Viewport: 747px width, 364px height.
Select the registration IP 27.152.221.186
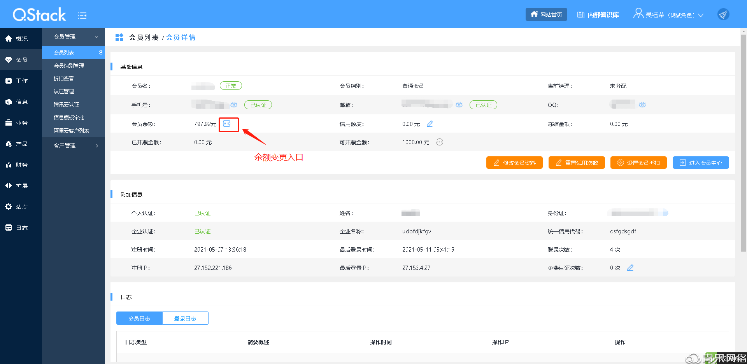pyautogui.click(x=213, y=268)
